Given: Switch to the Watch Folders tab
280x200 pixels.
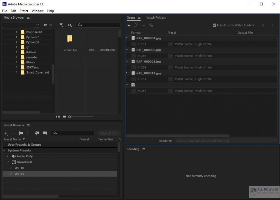Looking at the screenshot, I should coord(156,17).
